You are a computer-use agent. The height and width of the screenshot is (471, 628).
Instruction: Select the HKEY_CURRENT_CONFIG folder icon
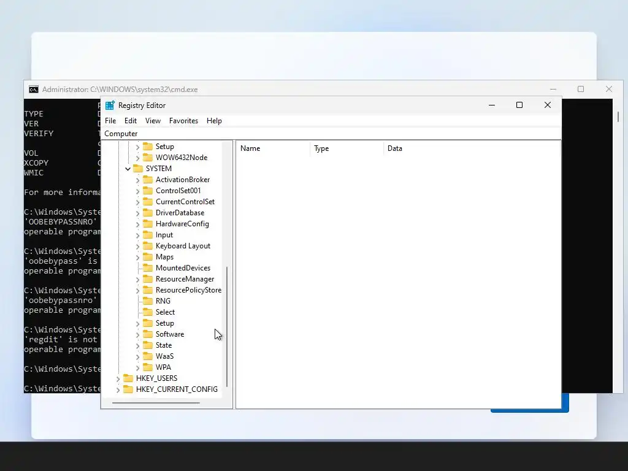tap(128, 389)
